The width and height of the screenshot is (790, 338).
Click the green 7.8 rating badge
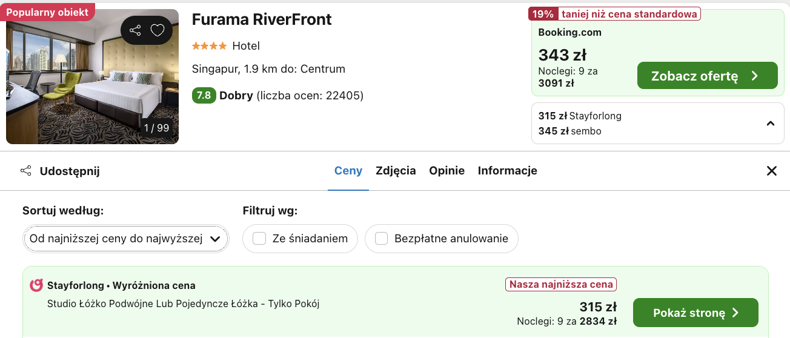pyautogui.click(x=204, y=96)
